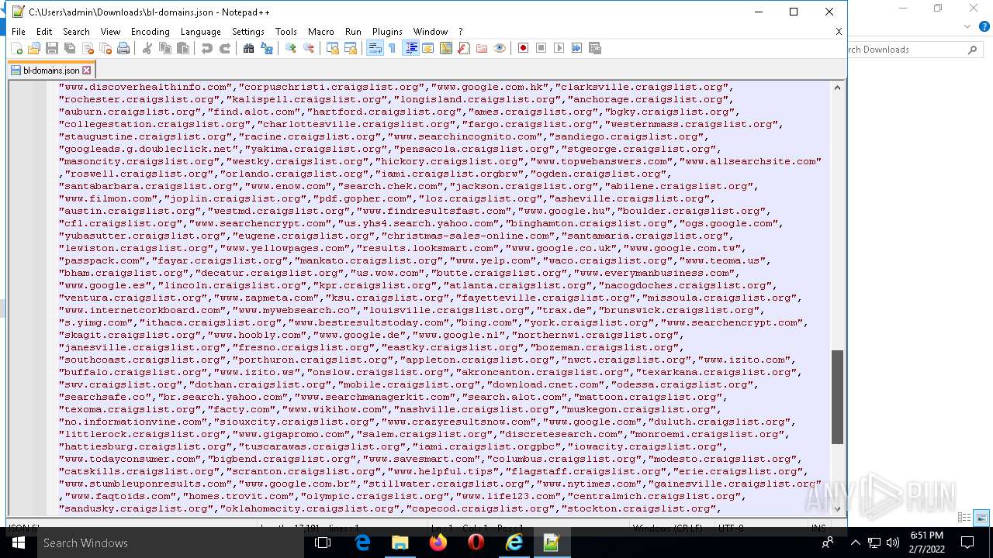Open Windows Start menu
Screen dimensions: 993x558
coord(19,543)
